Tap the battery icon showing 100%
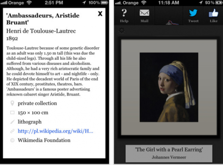The height and width of the screenshot is (165, 223). click(x=105, y=3)
